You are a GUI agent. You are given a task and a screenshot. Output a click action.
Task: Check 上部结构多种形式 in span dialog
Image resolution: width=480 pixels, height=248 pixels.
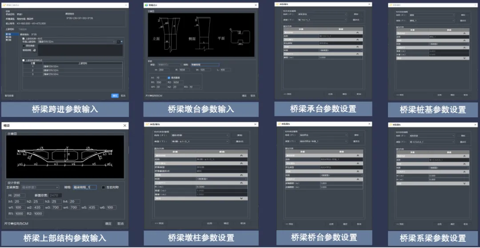(24, 60)
